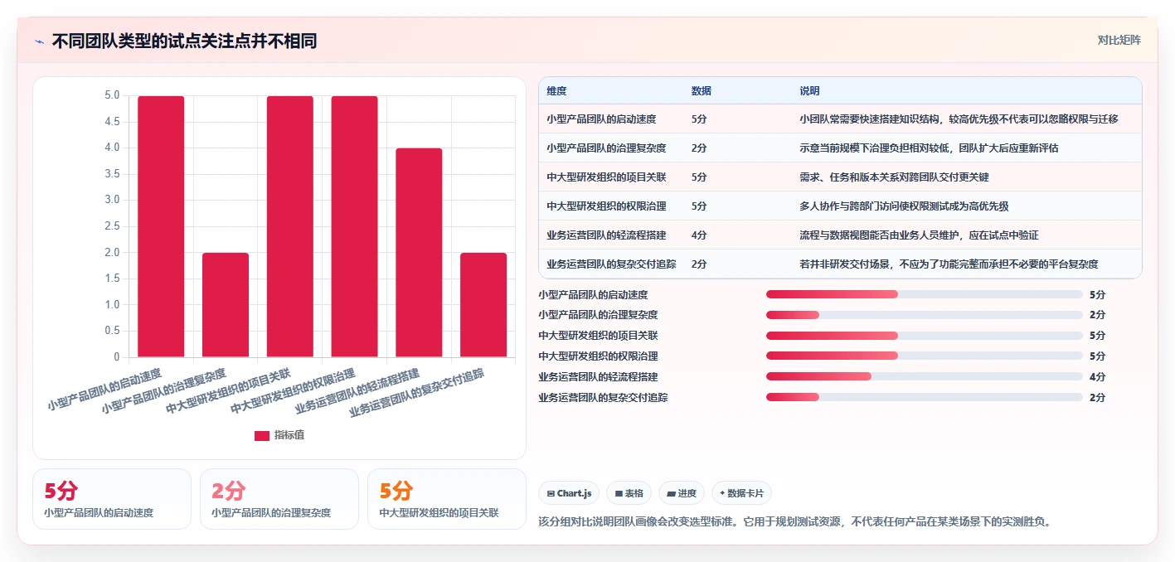
Task: Open the 5分 card for 小型产品团队的启动速度
Action: [x=112, y=499]
